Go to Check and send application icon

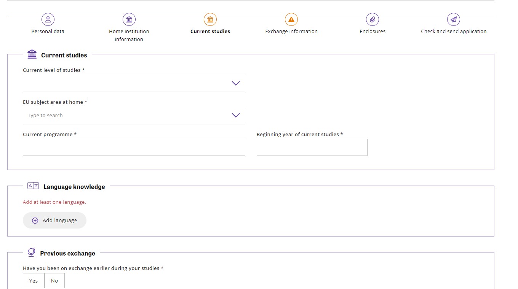pos(454,19)
